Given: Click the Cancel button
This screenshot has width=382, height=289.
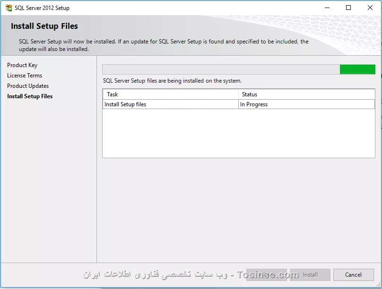Looking at the screenshot, I should click(354, 275).
